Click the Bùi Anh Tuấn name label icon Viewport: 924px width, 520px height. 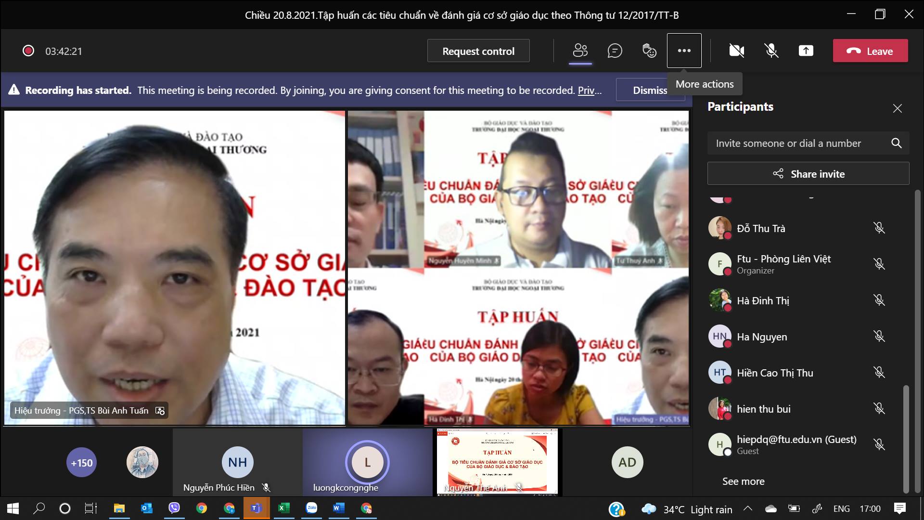[160, 411]
